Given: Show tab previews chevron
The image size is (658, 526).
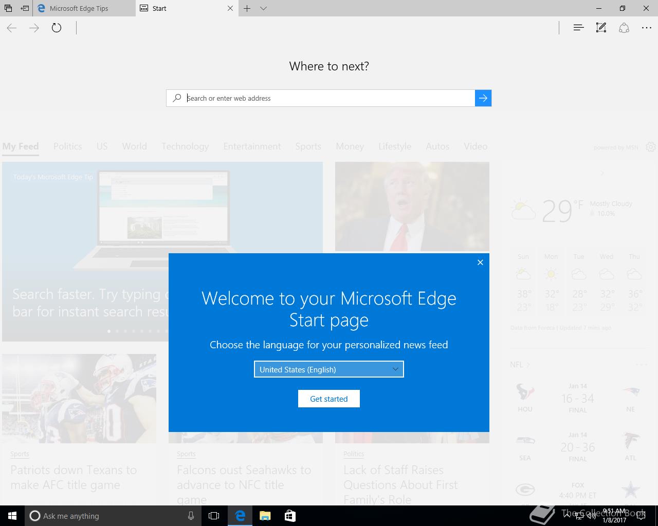Looking at the screenshot, I should click(x=263, y=8).
